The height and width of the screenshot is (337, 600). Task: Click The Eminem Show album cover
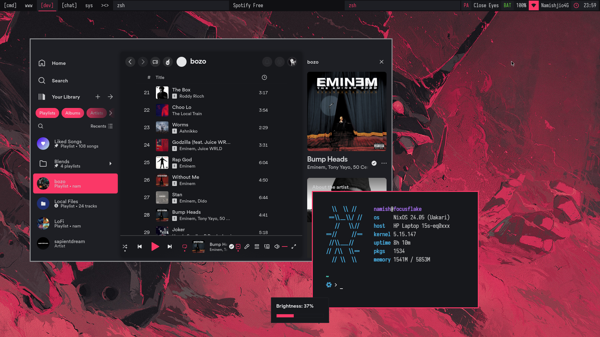[x=347, y=111]
